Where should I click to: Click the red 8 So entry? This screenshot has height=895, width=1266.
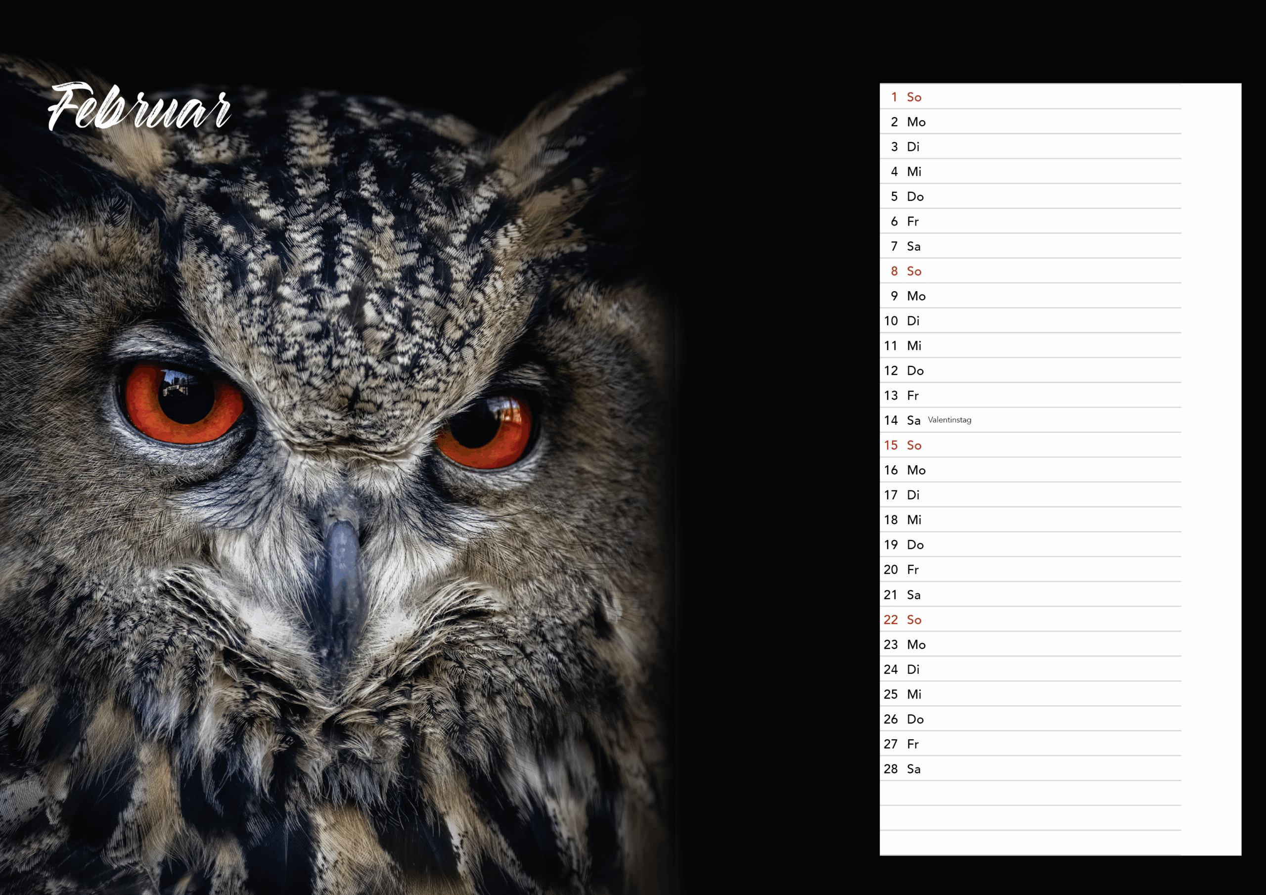[x=906, y=271]
